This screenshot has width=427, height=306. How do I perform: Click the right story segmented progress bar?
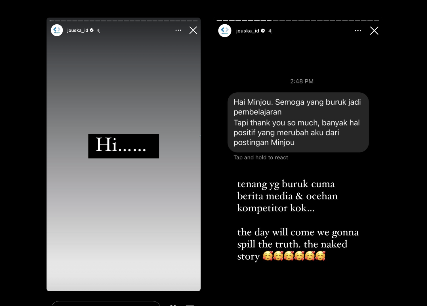click(298, 20)
